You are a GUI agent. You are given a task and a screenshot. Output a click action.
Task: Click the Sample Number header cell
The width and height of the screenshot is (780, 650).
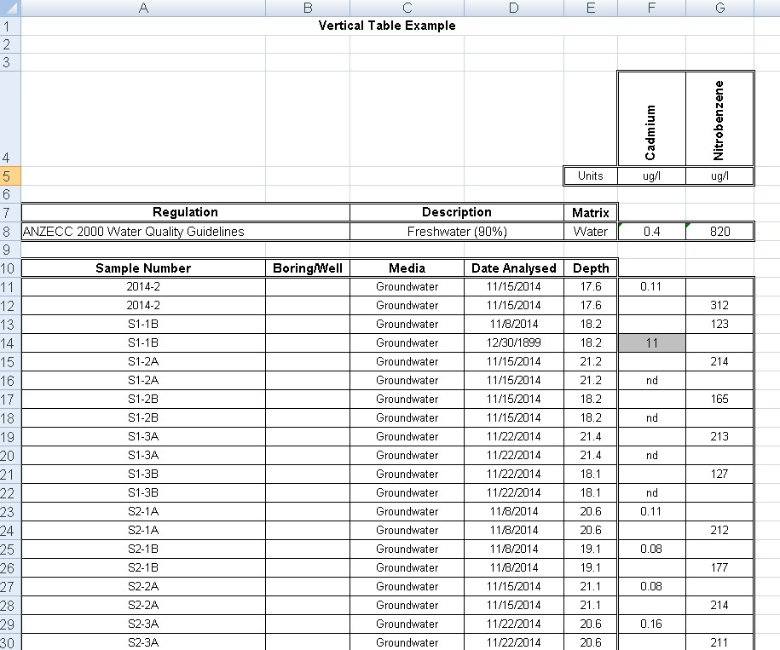point(142,268)
